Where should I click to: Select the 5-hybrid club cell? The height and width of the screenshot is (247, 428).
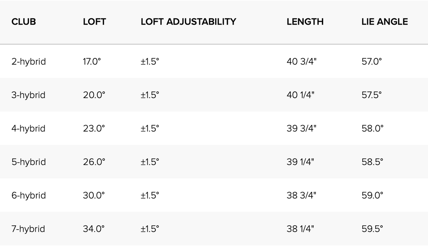click(29, 162)
